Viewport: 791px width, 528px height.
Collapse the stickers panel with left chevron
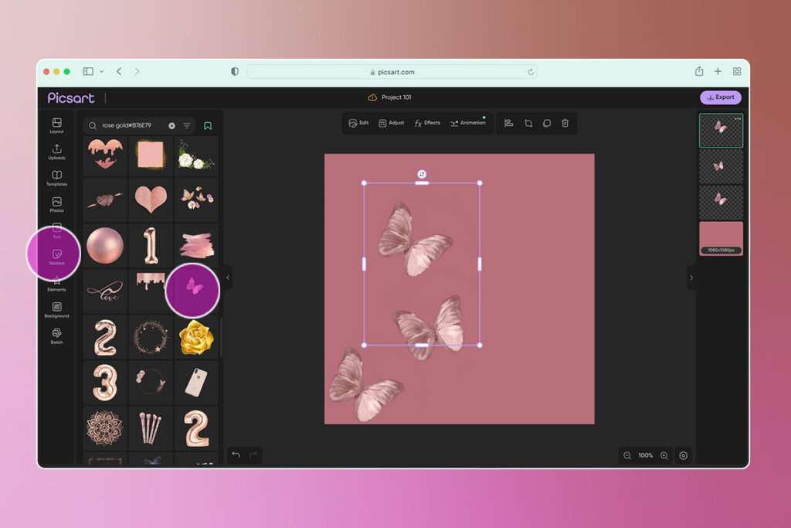227,277
